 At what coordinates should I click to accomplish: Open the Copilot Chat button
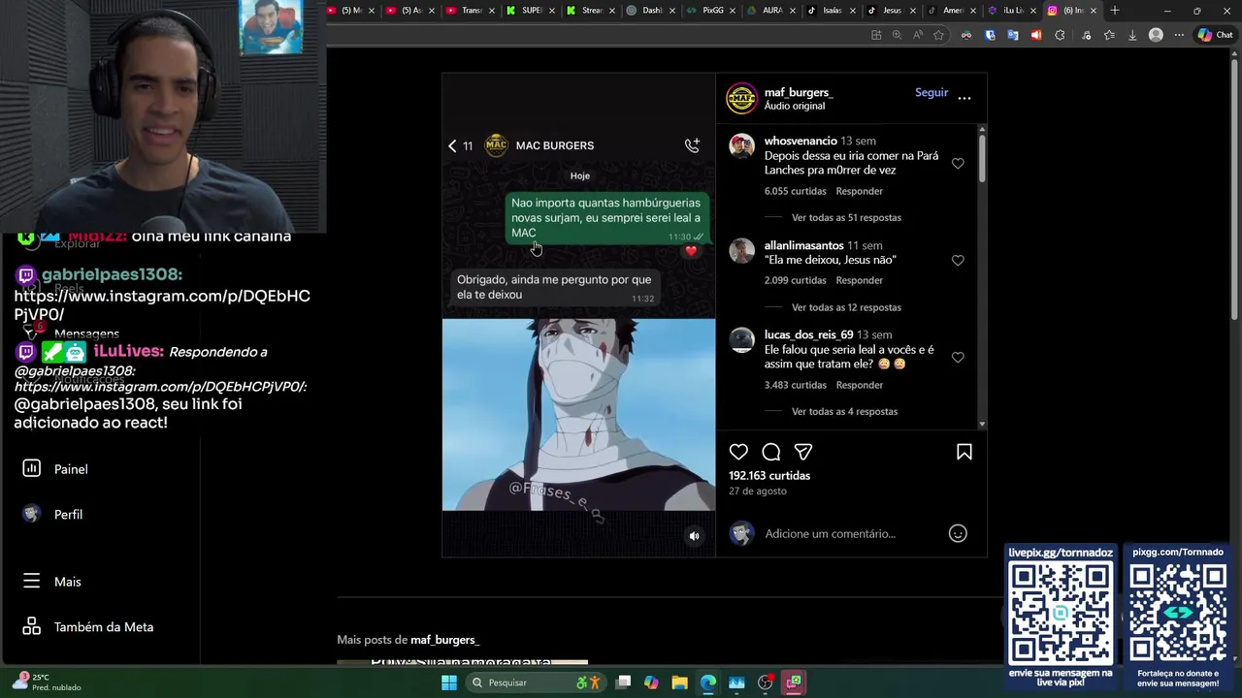point(1216,35)
